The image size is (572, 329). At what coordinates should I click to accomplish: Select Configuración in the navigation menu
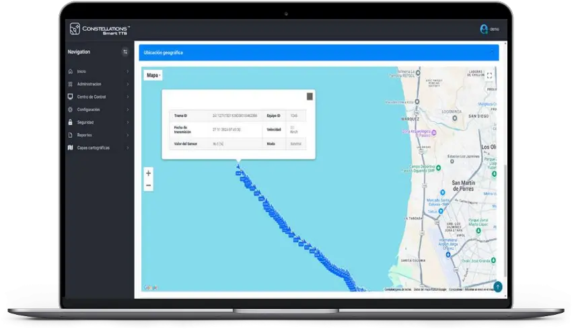click(x=88, y=109)
